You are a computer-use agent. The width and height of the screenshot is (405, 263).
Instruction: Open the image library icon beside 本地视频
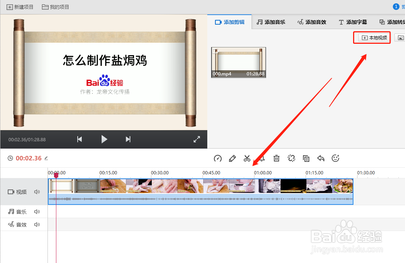tap(401, 37)
